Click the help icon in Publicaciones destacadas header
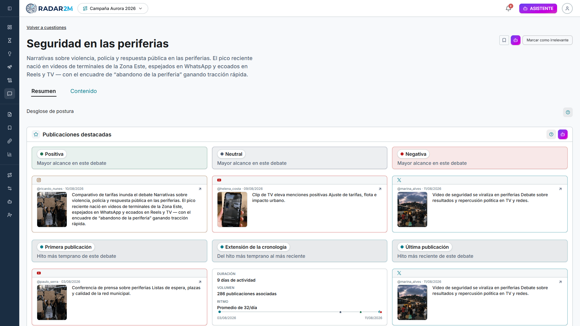Viewport: 580px width, 326px height. pyautogui.click(x=551, y=134)
